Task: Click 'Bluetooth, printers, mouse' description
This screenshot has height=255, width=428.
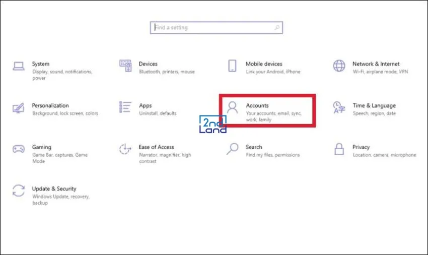Action: 167,72
